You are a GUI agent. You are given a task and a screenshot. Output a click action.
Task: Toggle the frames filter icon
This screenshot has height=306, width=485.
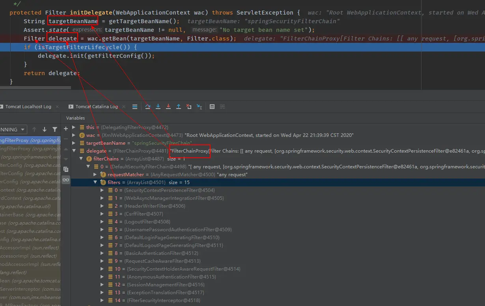click(x=54, y=129)
